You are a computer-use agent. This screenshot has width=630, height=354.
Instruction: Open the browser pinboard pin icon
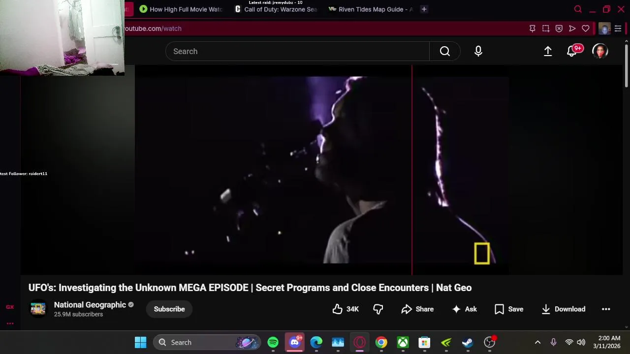click(x=533, y=29)
